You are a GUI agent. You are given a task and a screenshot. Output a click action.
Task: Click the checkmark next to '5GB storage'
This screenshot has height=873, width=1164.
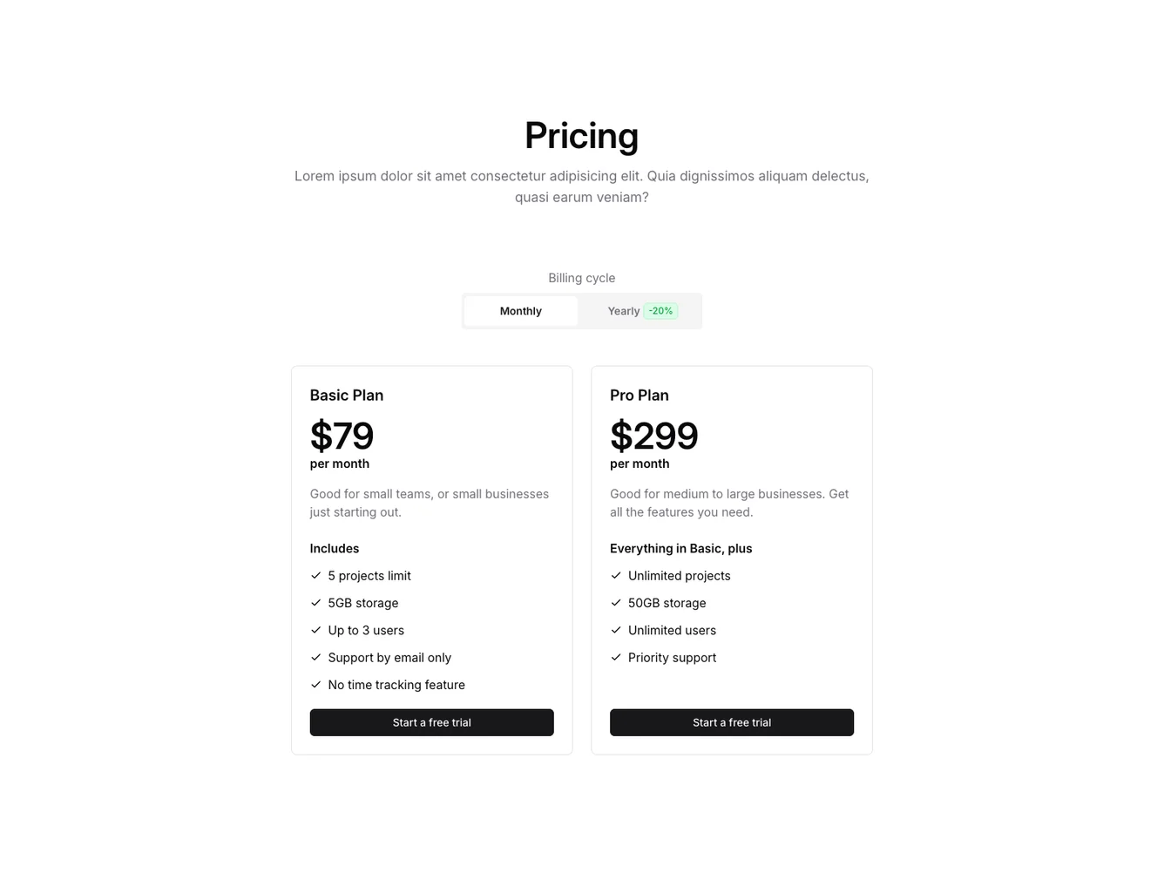tap(315, 602)
